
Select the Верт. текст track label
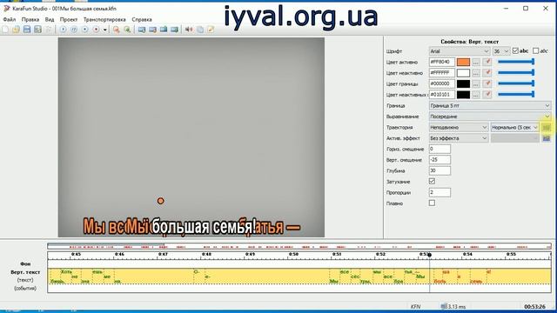[x=25, y=272]
